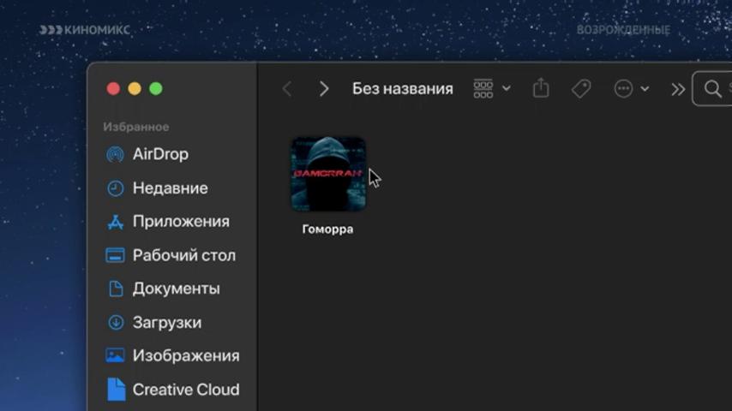Click the tag icon in toolbar
Image resolution: width=732 pixels, height=411 pixels.
pos(581,89)
